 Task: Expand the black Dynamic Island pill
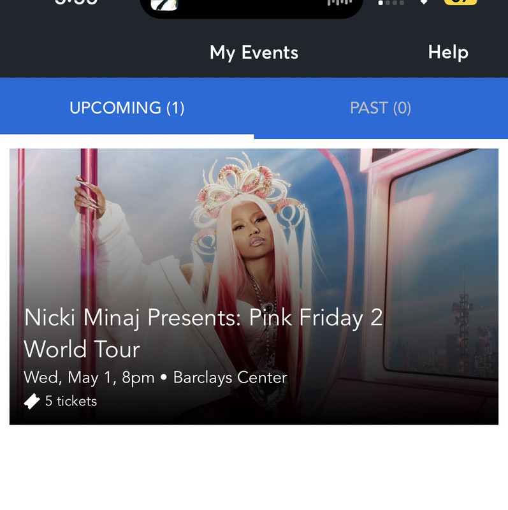(252, 8)
